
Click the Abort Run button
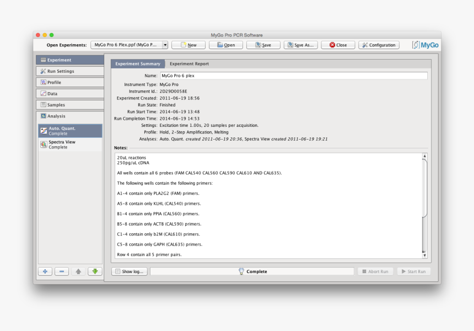375,271
